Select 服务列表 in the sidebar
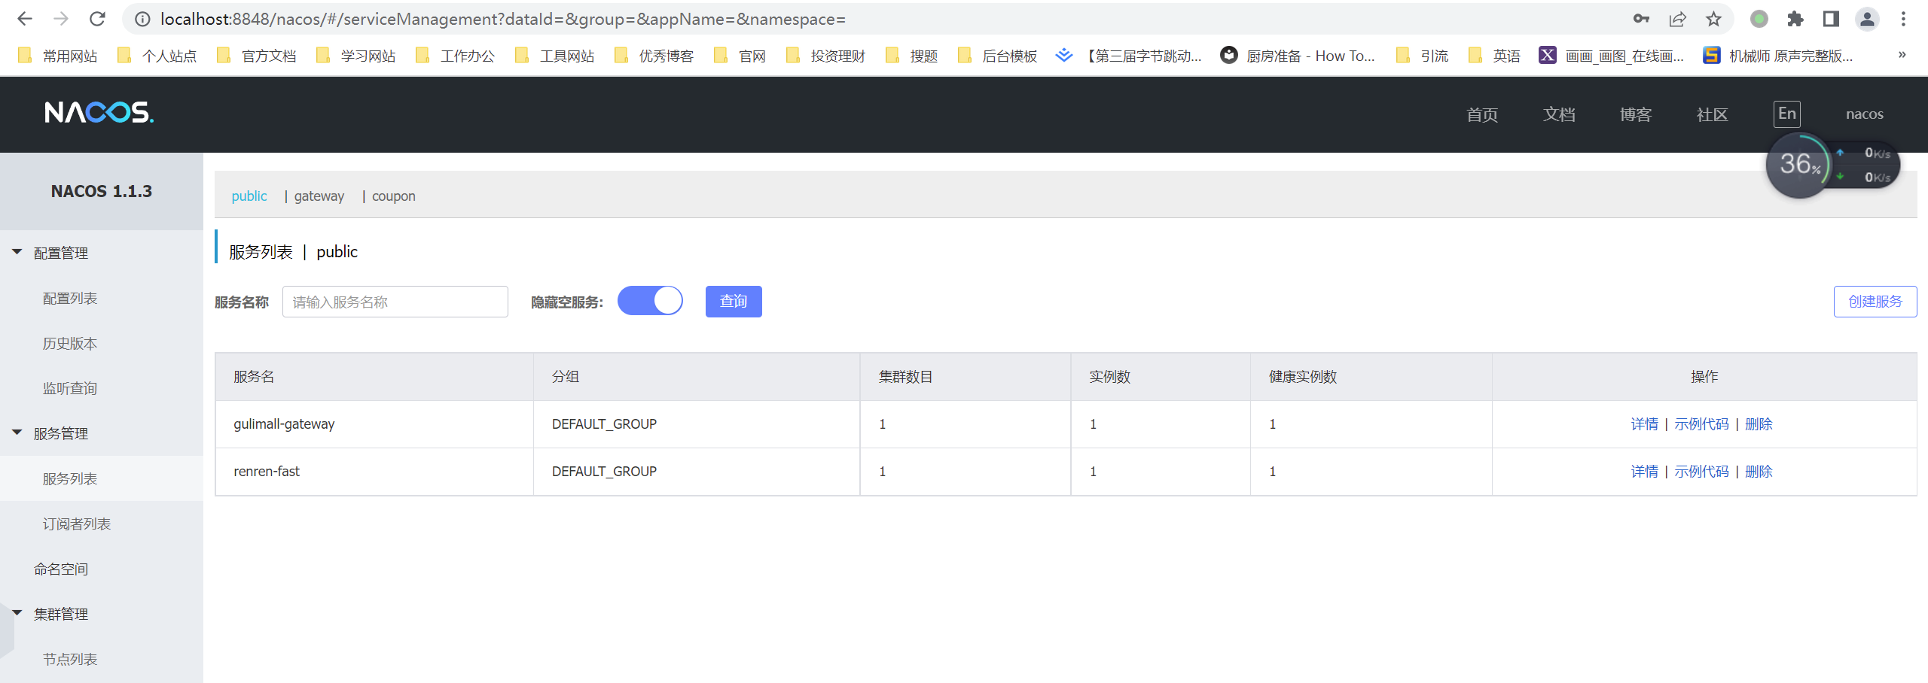1928x683 pixels. coord(70,478)
